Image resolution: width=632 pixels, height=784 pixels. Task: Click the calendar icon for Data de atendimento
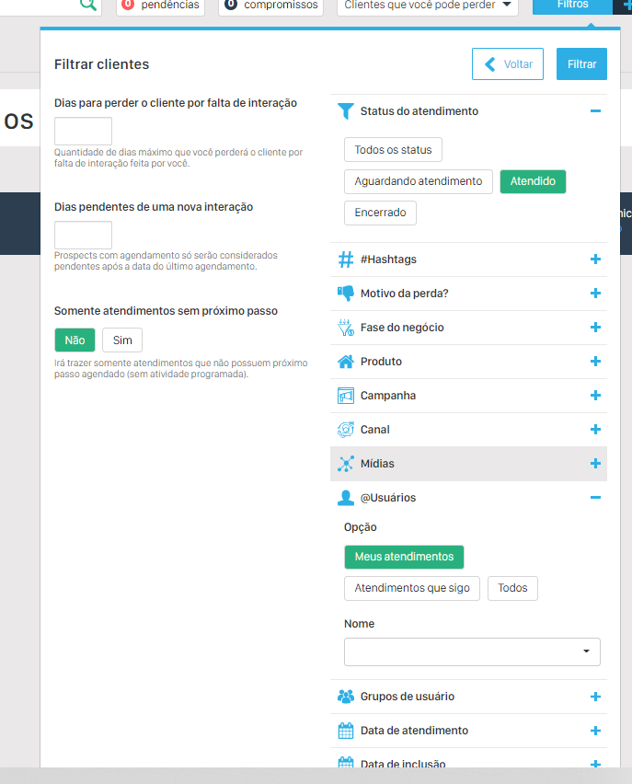(x=346, y=731)
